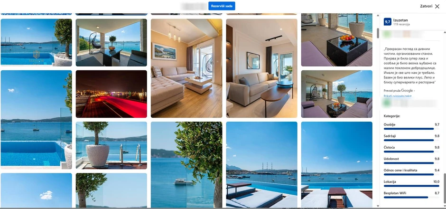Open the fruit bowl on glass table photo
Image resolution: width=446 pixels, height=209 pixels.
pos(336,39)
